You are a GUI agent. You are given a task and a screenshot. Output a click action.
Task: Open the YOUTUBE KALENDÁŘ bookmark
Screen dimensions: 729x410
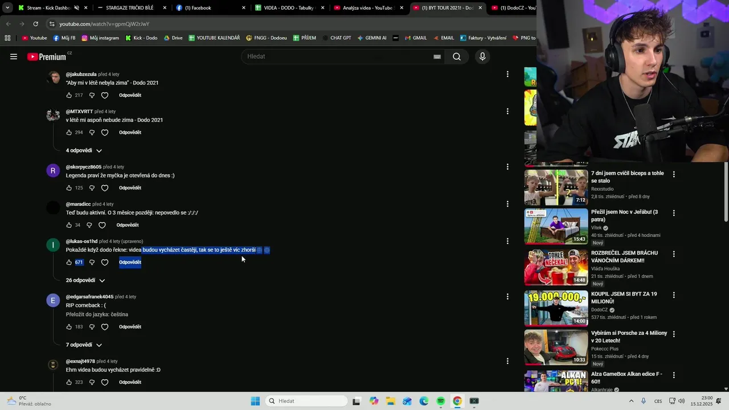click(x=214, y=38)
